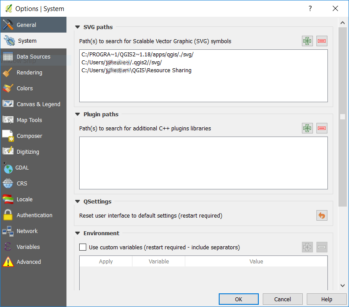The width and height of the screenshot is (349, 307).
Task: Open the Map Tools icon
Action: tap(8, 120)
